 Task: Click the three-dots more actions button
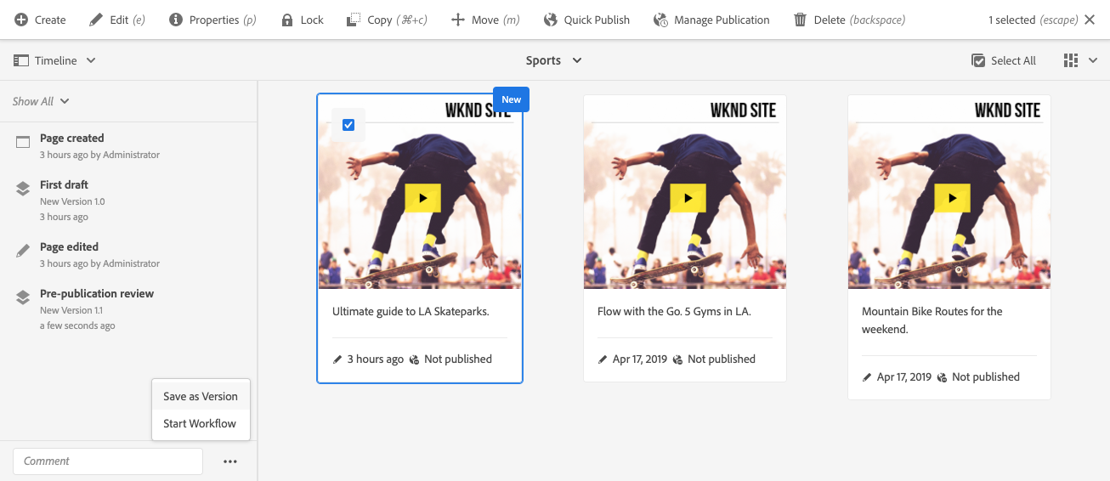point(230,461)
